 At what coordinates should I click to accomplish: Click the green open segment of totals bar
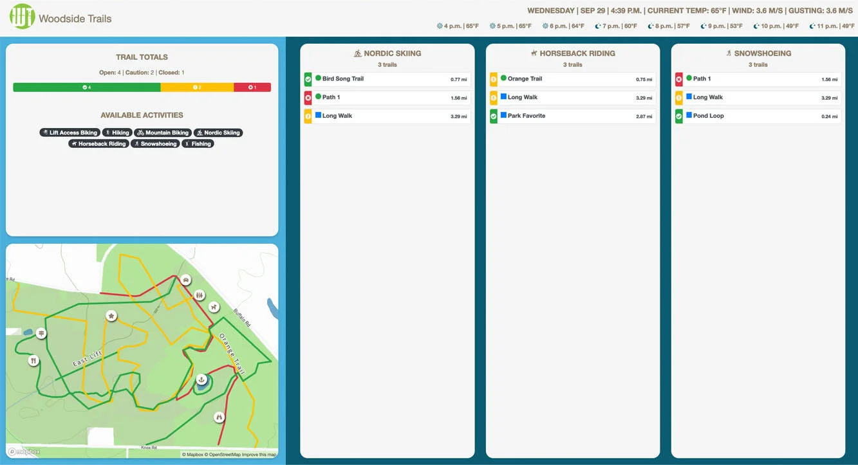(x=87, y=87)
